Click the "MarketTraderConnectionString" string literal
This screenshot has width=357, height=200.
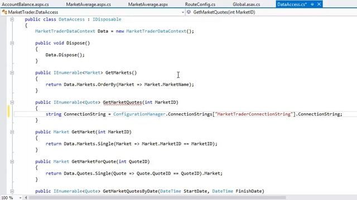(254, 114)
